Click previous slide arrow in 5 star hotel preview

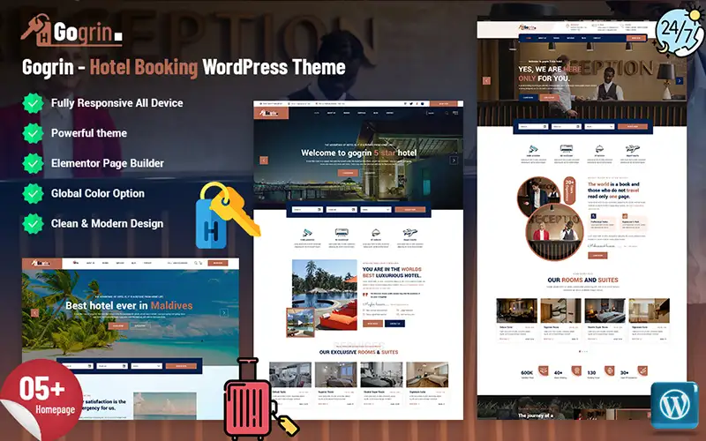[x=264, y=161]
